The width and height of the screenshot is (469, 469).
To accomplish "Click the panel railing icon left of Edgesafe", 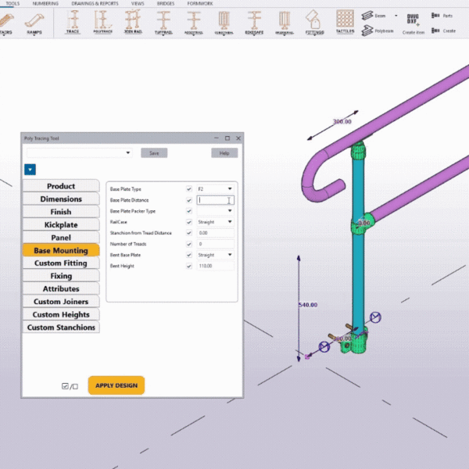I will [x=224, y=23].
